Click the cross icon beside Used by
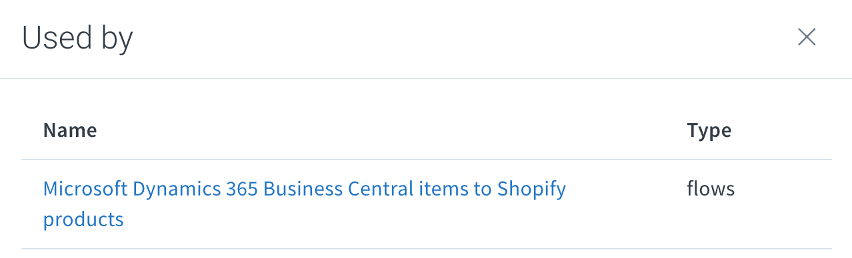 807,37
